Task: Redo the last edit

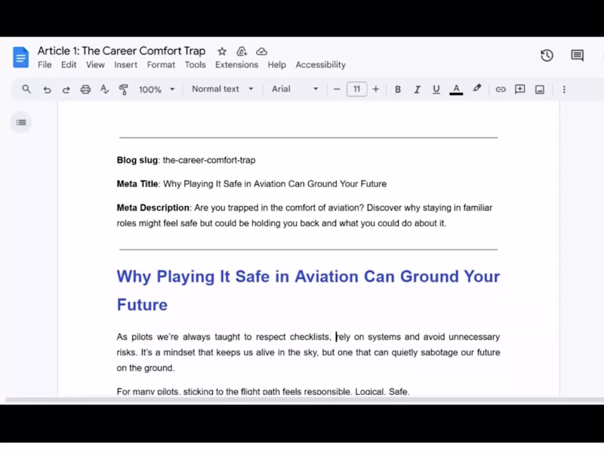Action: coord(66,89)
